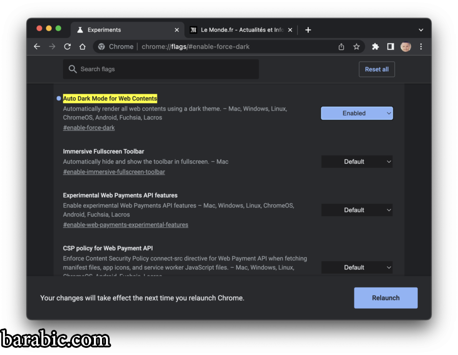Viewport: 458px width, 355px height.
Task: Open the Extensions puzzle icon
Action: tap(375, 47)
